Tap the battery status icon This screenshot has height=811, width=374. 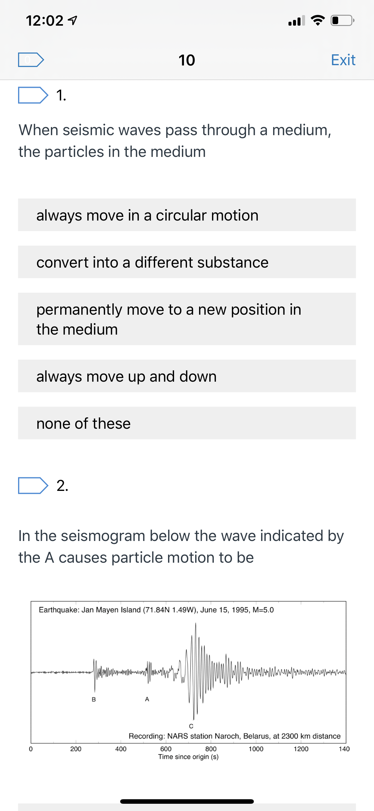pyautogui.click(x=343, y=21)
